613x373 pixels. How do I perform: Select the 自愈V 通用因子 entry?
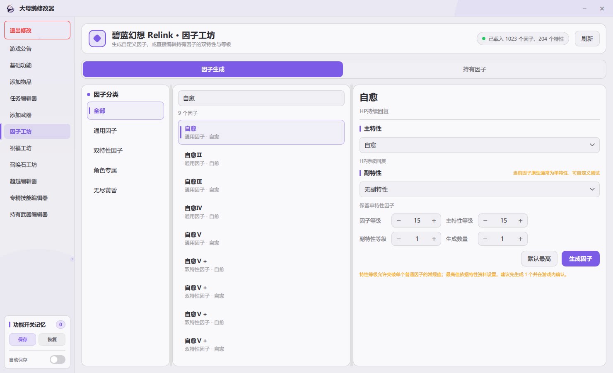[x=261, y=238]
